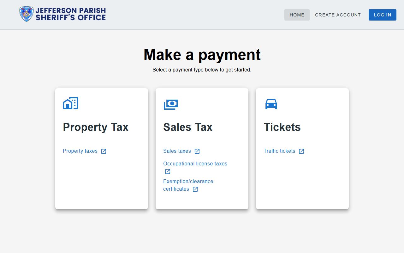The image size is (404, 253).
Task: Open the CREATE ACCOUNT page
Action: 338,15
